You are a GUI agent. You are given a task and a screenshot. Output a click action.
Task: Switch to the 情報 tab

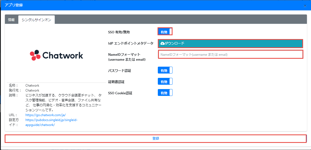click(11, 20)
